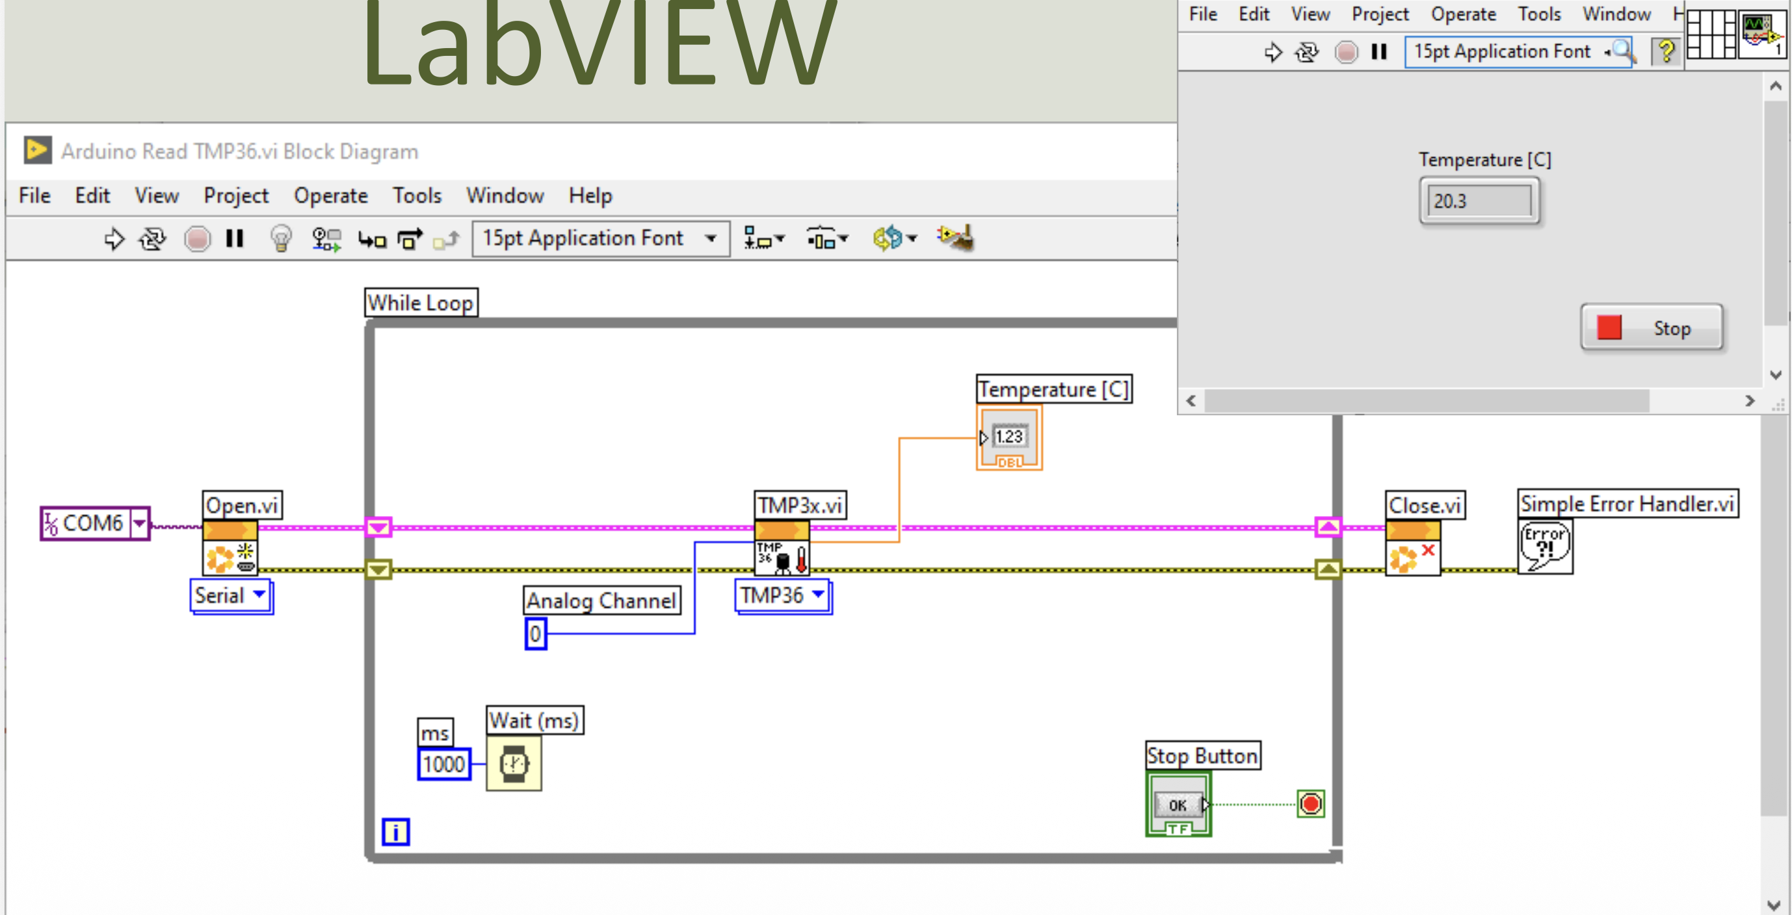Select the TMP3x.vi node icon
1792x915 pixels.
[x=783, y=548]
